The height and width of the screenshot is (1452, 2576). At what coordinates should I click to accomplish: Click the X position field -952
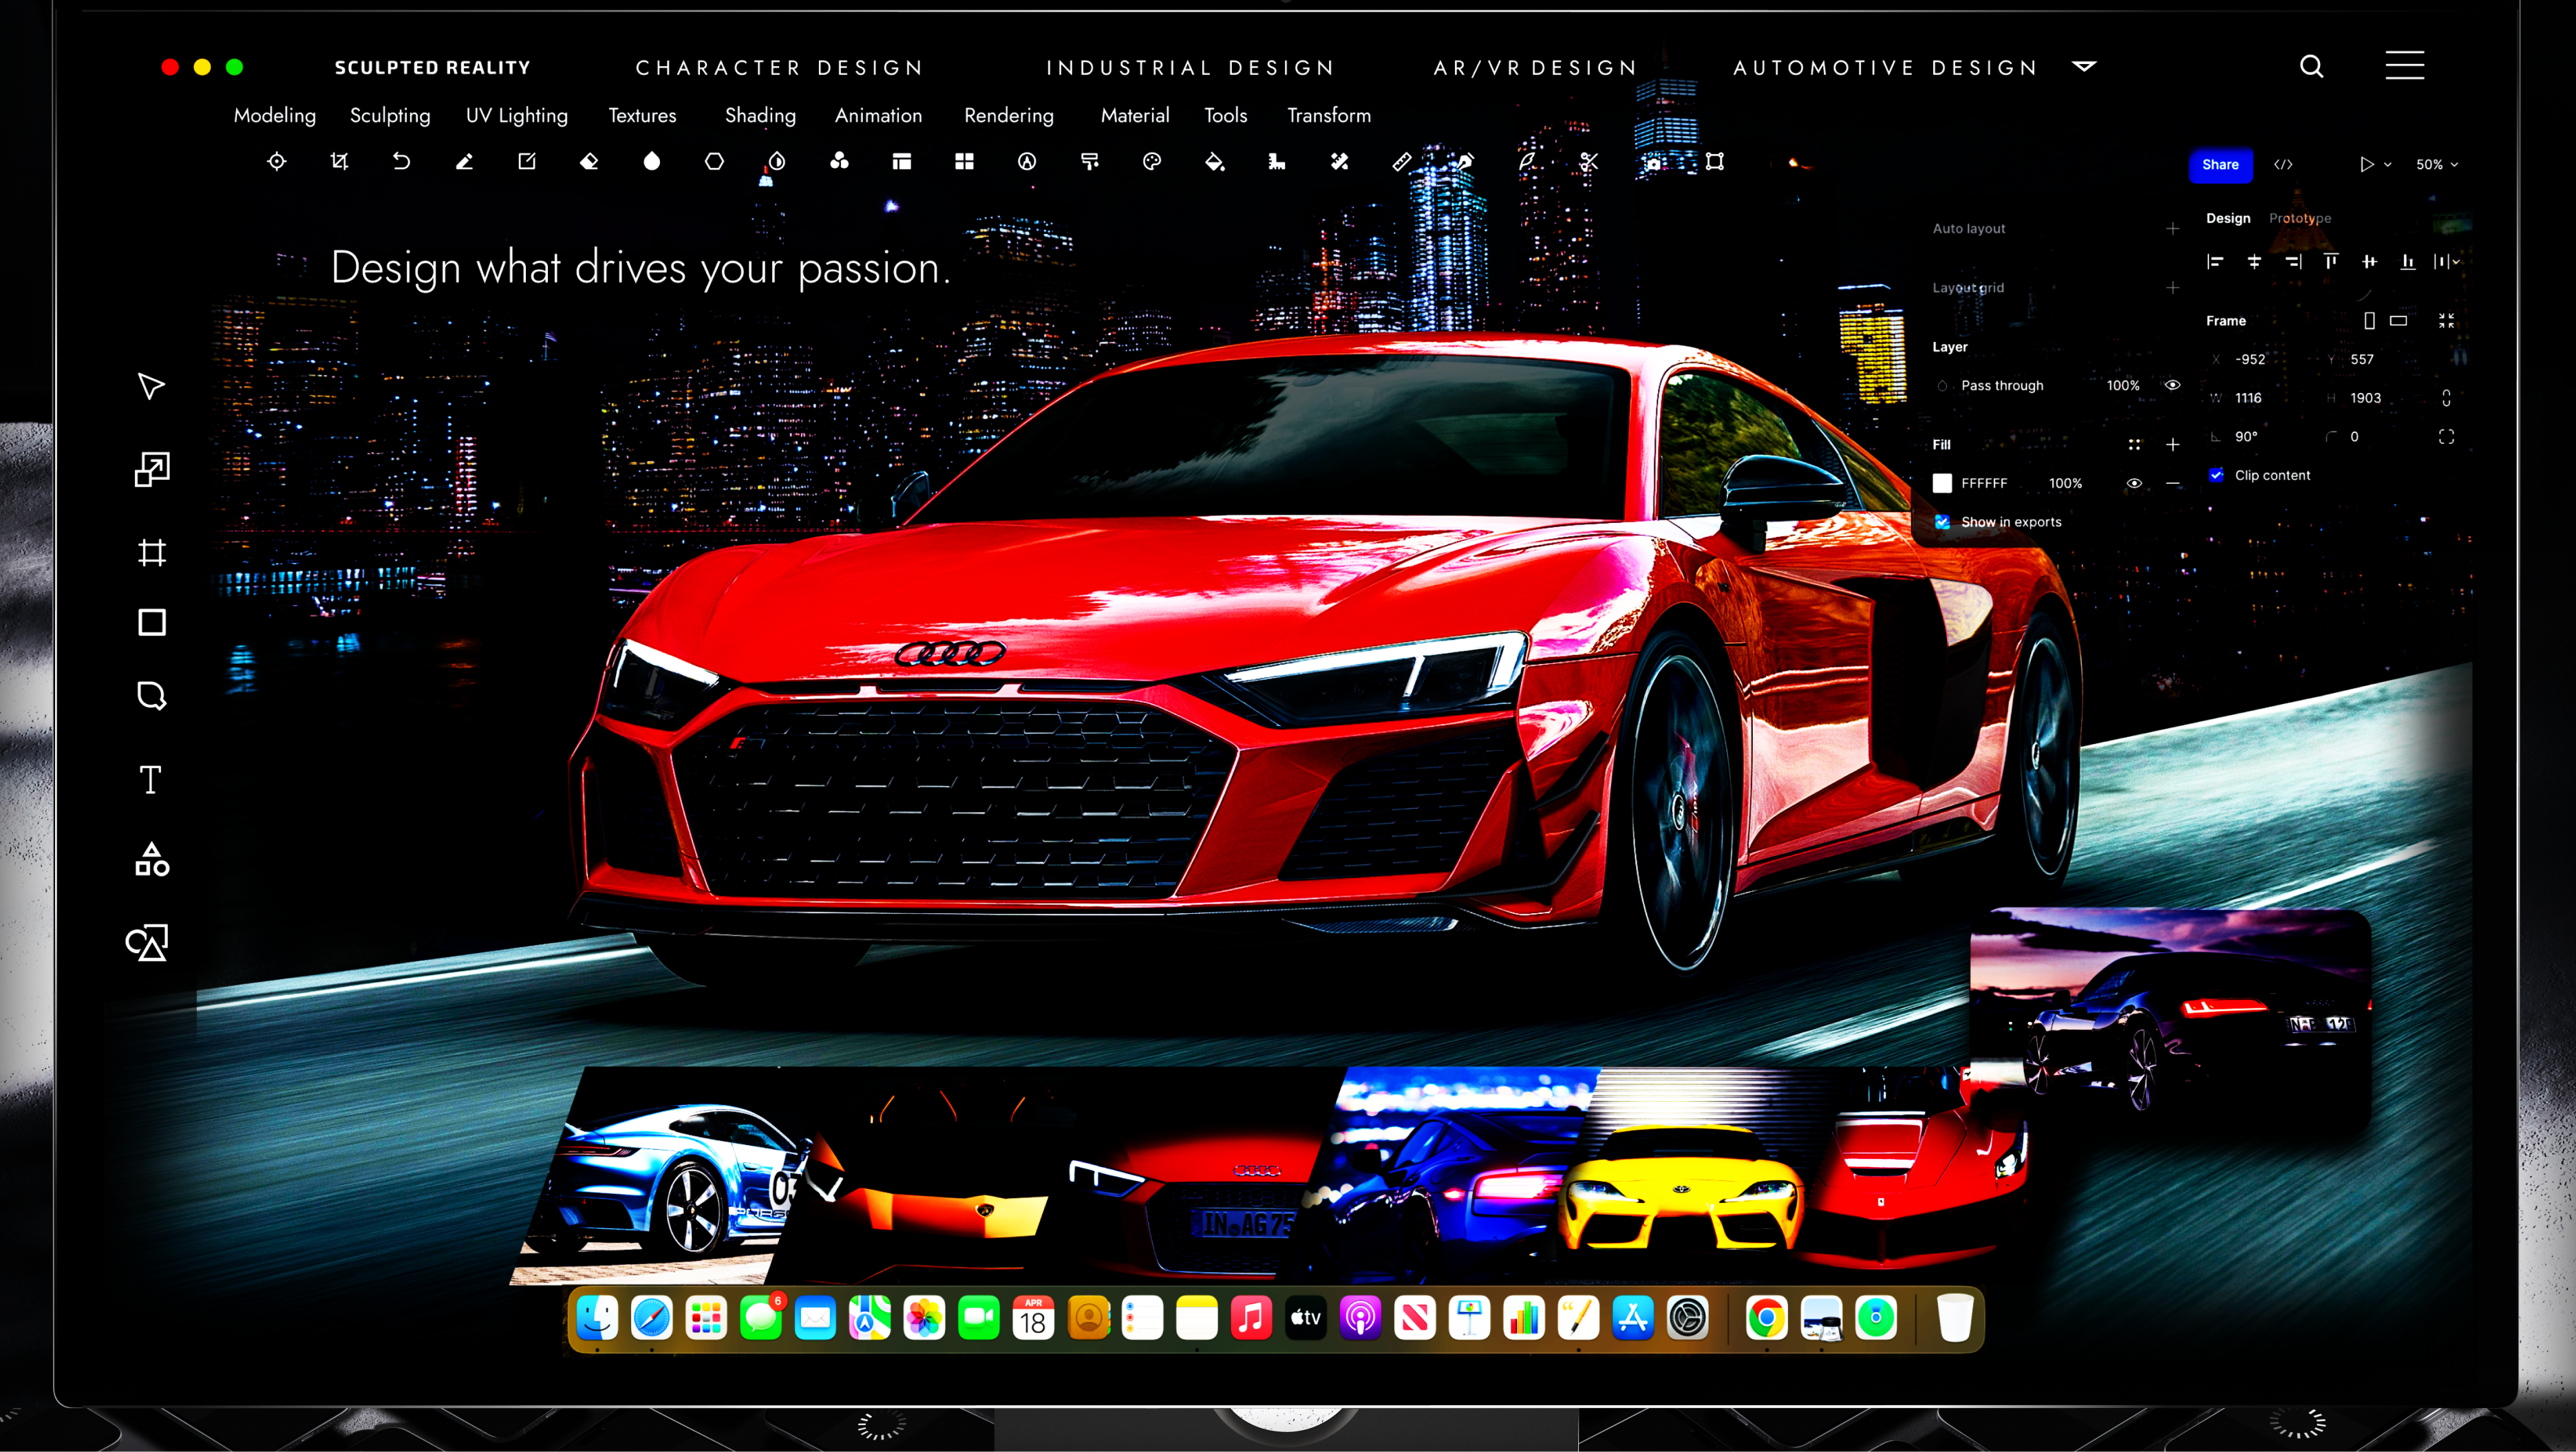pos(2251,360)
